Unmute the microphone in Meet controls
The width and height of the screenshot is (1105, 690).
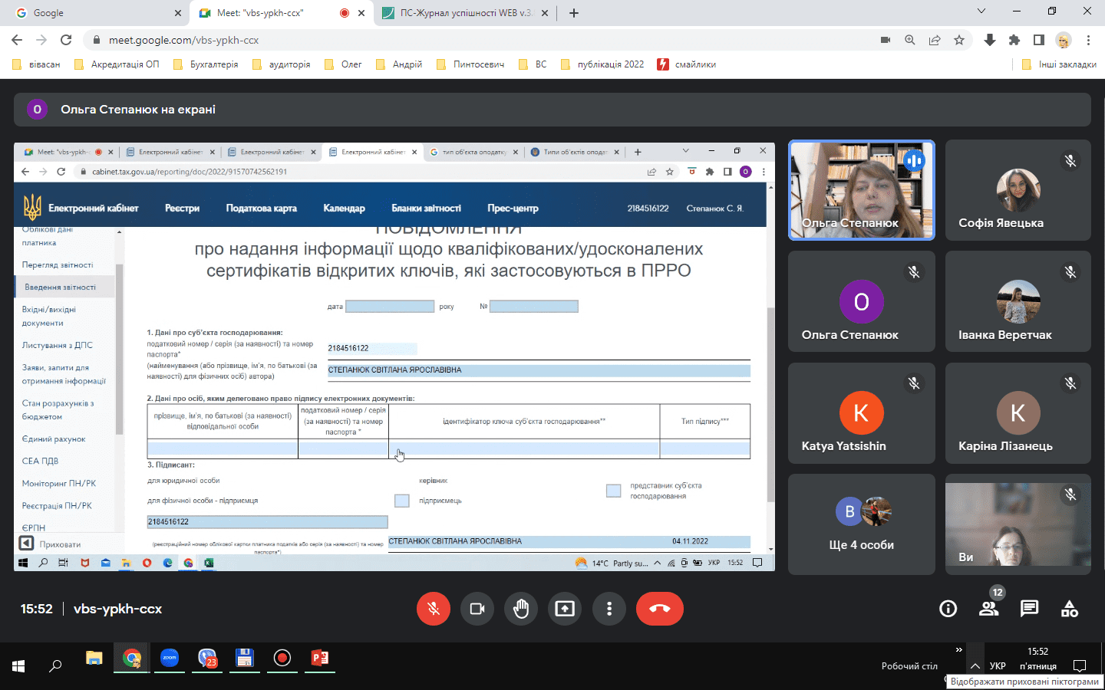tap(434, 609)
